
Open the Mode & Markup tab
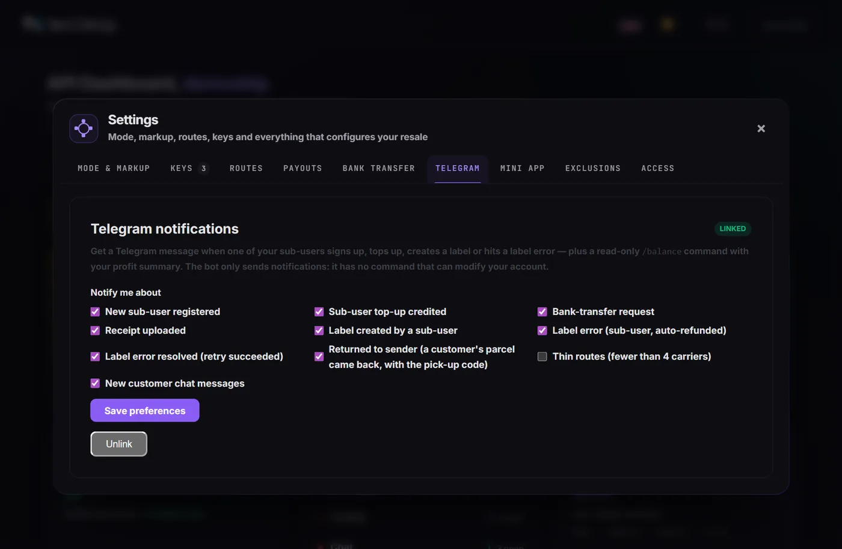coord(114,168)
